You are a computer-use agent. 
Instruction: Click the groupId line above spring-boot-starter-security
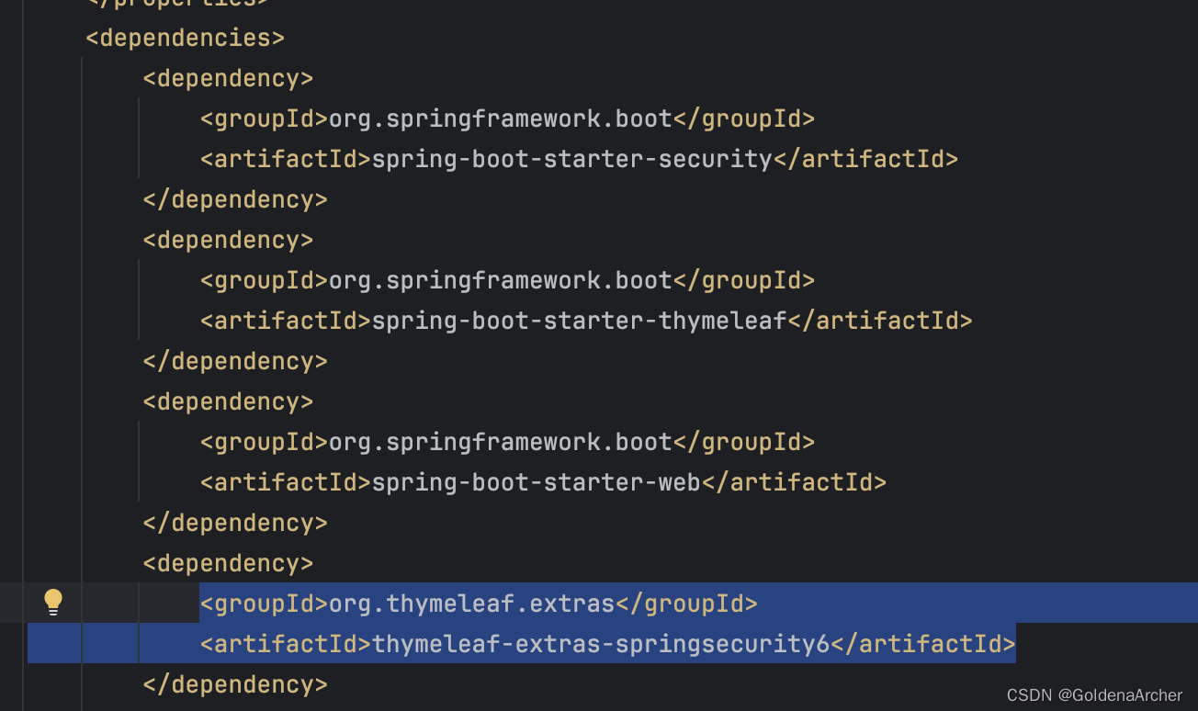click(507, 119)
